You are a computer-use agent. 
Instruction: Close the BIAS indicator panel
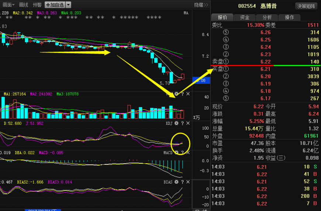[188, 182]
